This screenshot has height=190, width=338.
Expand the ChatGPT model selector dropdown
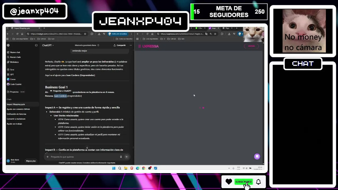(x=48, y=45)
